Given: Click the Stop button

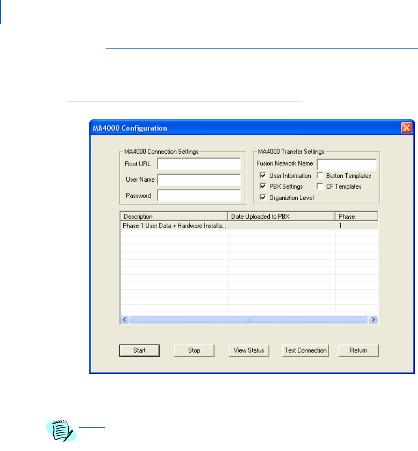Looking at the screenshot, I should tap(194, 350).
